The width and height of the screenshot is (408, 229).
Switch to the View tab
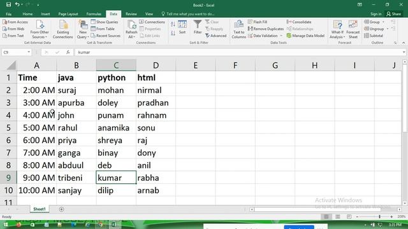point(149,14)
